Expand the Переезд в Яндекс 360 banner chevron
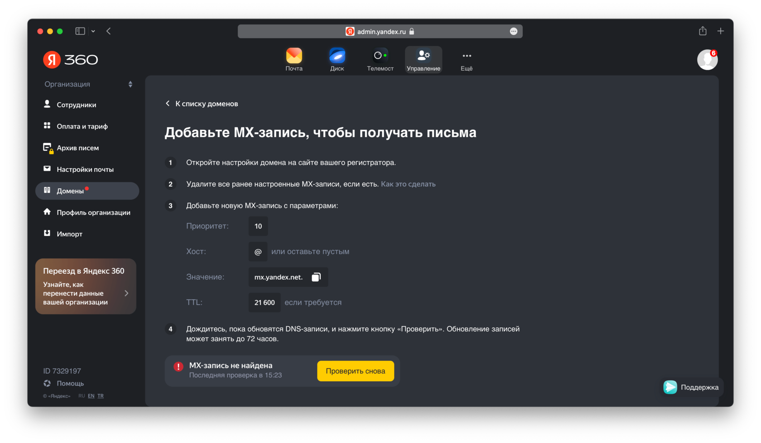Viewport: 761px width, 443px height. tap(126, 293)
